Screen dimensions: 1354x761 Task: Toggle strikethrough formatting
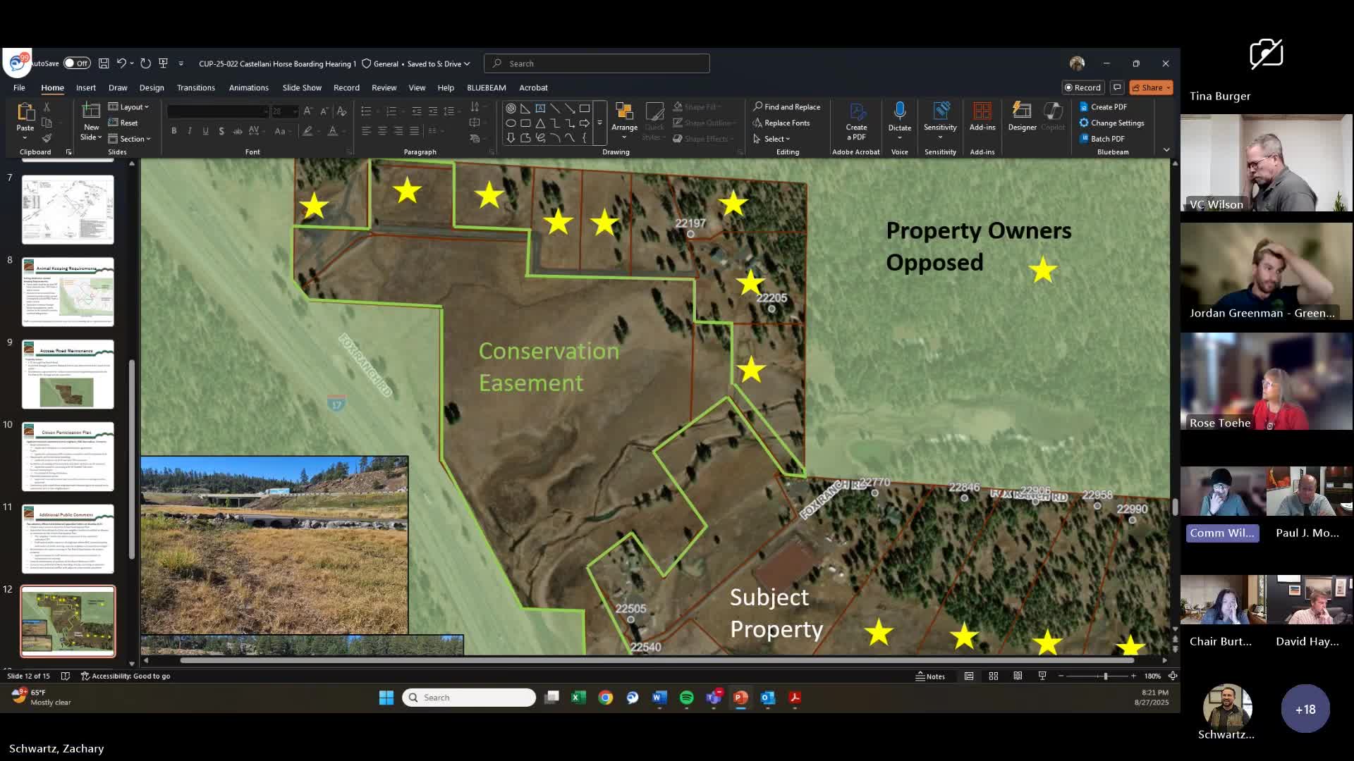(238, 131)
